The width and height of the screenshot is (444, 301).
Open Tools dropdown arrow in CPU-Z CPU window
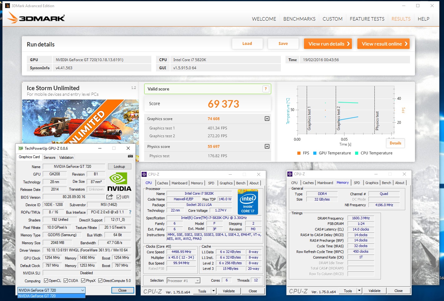pyautogui.click(x=214, y=291)
